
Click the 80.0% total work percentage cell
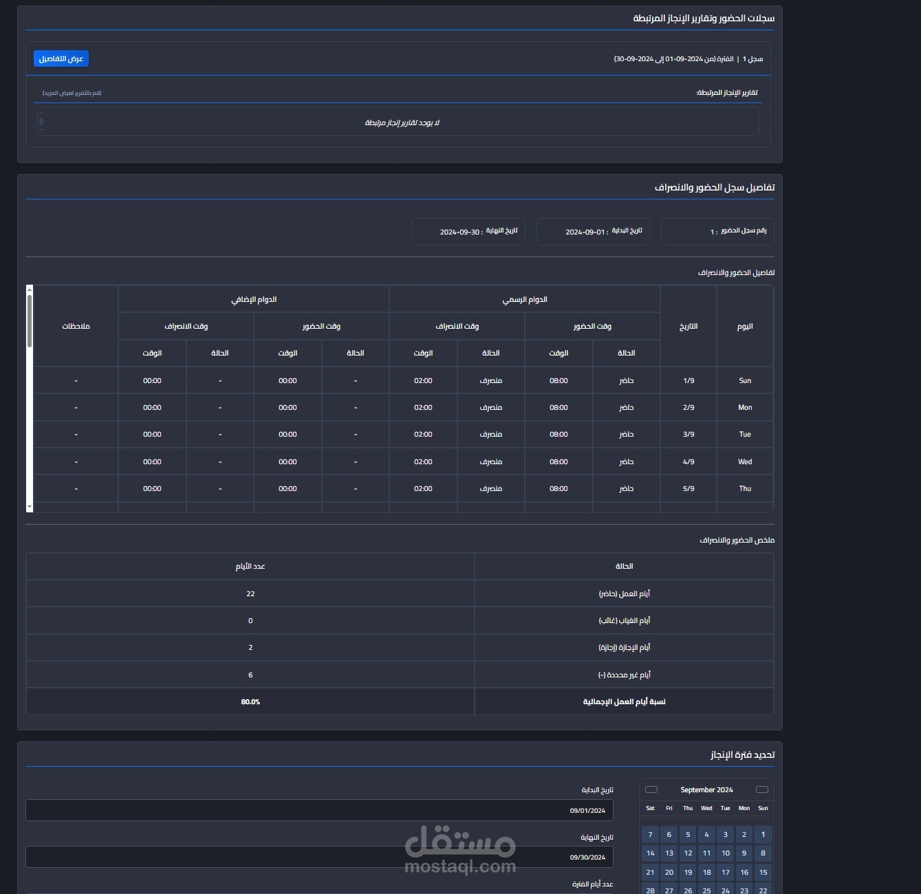pyautogui.click(x=250, y=701)
